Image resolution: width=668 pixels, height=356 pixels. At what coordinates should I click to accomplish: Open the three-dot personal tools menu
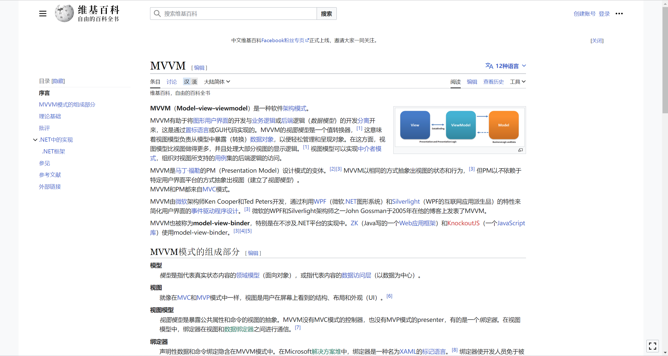tap(619, 14)
